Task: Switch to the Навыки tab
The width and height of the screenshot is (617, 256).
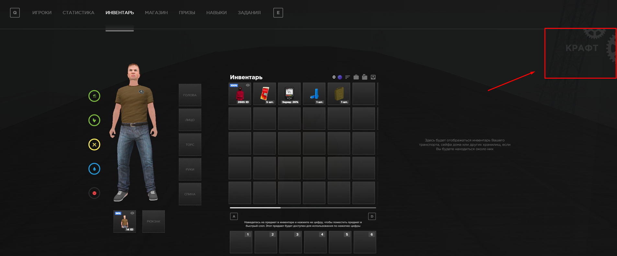Action: tap(216, 13)
